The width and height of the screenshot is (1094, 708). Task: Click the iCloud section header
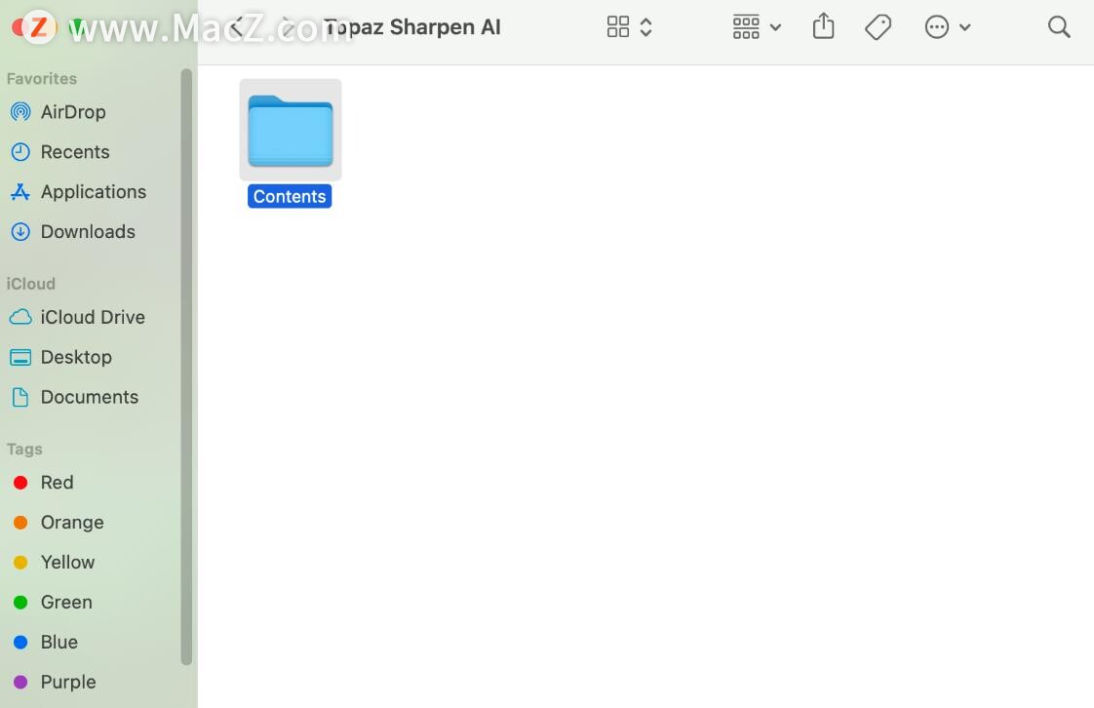(30, 284)
